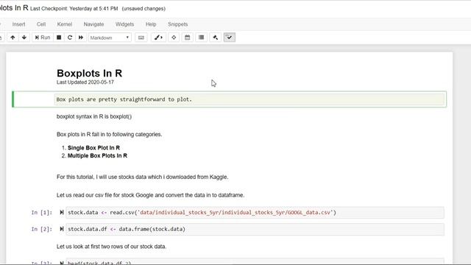Image resolution: width=471 pixels, height=265 pixels.
Task: Open the command palette keyboard icon
Action: [141, 38]
